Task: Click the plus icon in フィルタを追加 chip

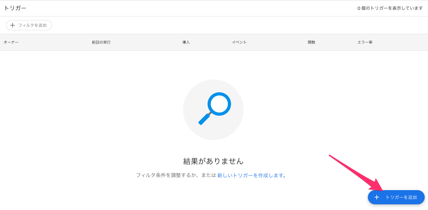Action: pyautogui.click(x=13, y=25)
